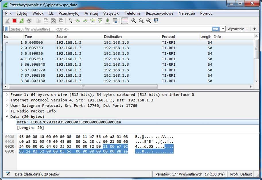Zoom out packet text
Screen dimensions: 262x180
[x=141, y=21]
